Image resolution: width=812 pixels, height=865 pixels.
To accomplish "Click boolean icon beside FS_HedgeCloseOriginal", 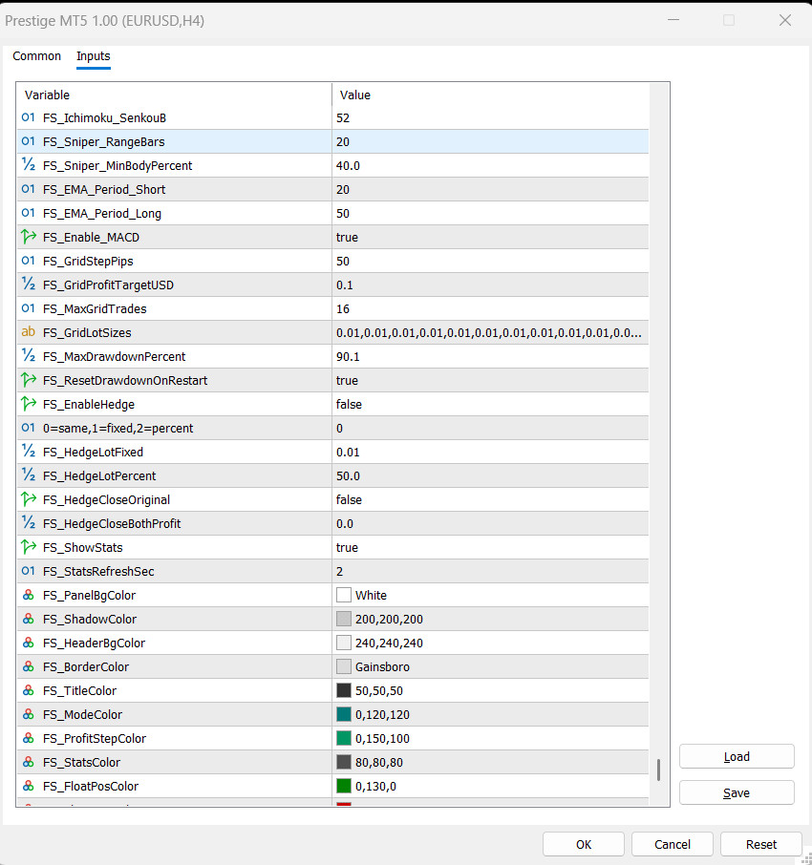I will tap(28, 499).
